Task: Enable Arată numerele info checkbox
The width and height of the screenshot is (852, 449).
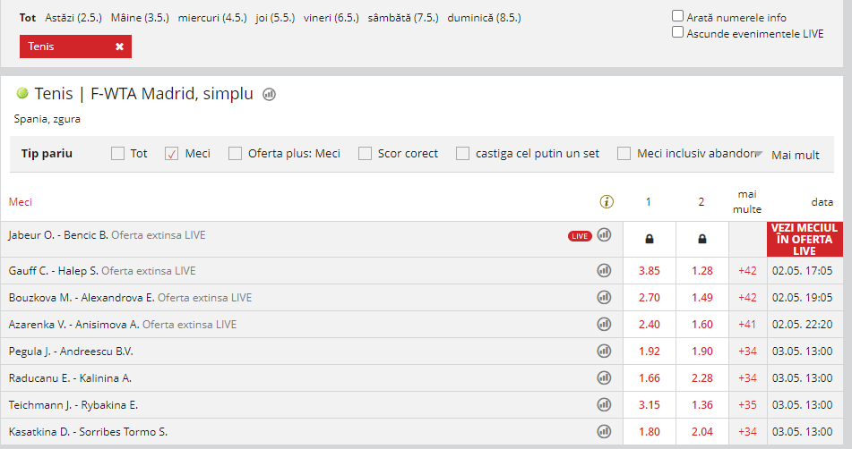Action: [677, 16]
